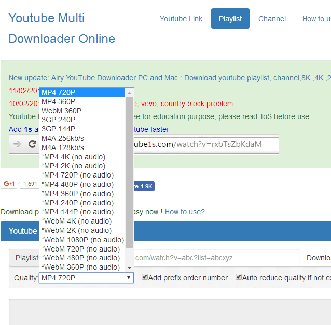Collapse the Quality MP4 720P combo box
Screen dimensions: 331x325
tap(86, 278)
